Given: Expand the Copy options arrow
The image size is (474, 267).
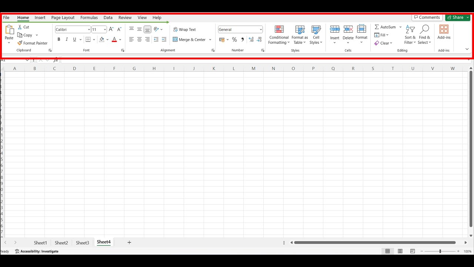Looking at the screenshot, I should click(37, 35).
